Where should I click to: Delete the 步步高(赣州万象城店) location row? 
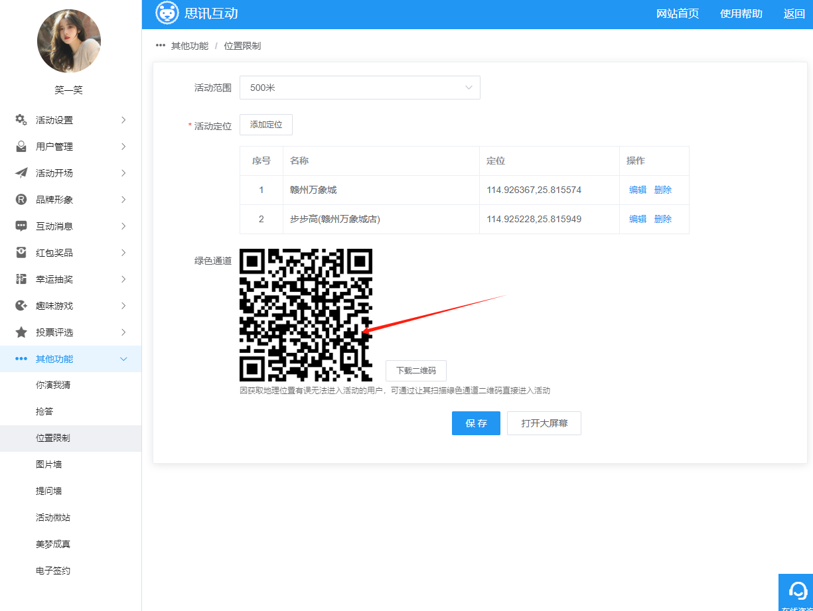[663, 219]
